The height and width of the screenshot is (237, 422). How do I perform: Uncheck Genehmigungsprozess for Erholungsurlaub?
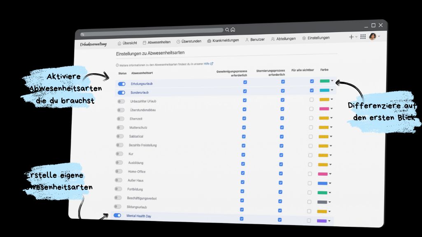245,82
